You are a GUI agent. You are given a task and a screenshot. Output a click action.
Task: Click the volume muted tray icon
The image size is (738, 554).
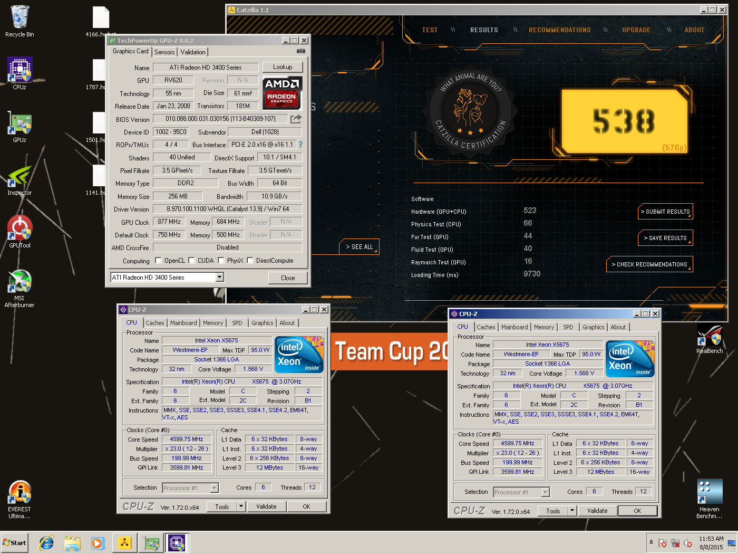click(x=688, y=543)
